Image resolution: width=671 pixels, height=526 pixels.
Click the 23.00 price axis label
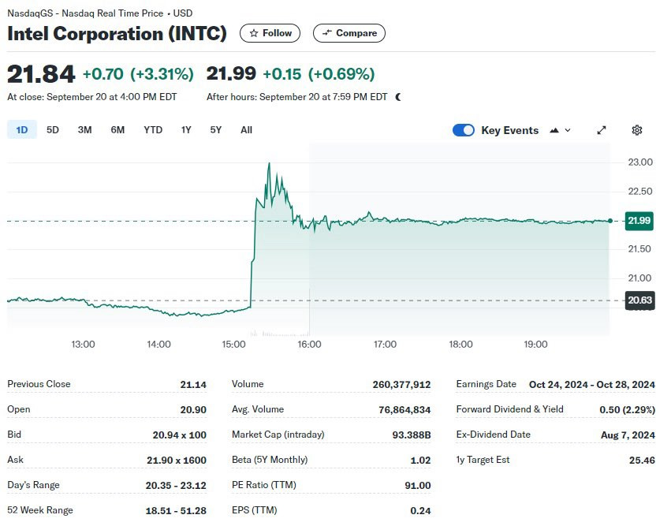click(x=640, y=162)
